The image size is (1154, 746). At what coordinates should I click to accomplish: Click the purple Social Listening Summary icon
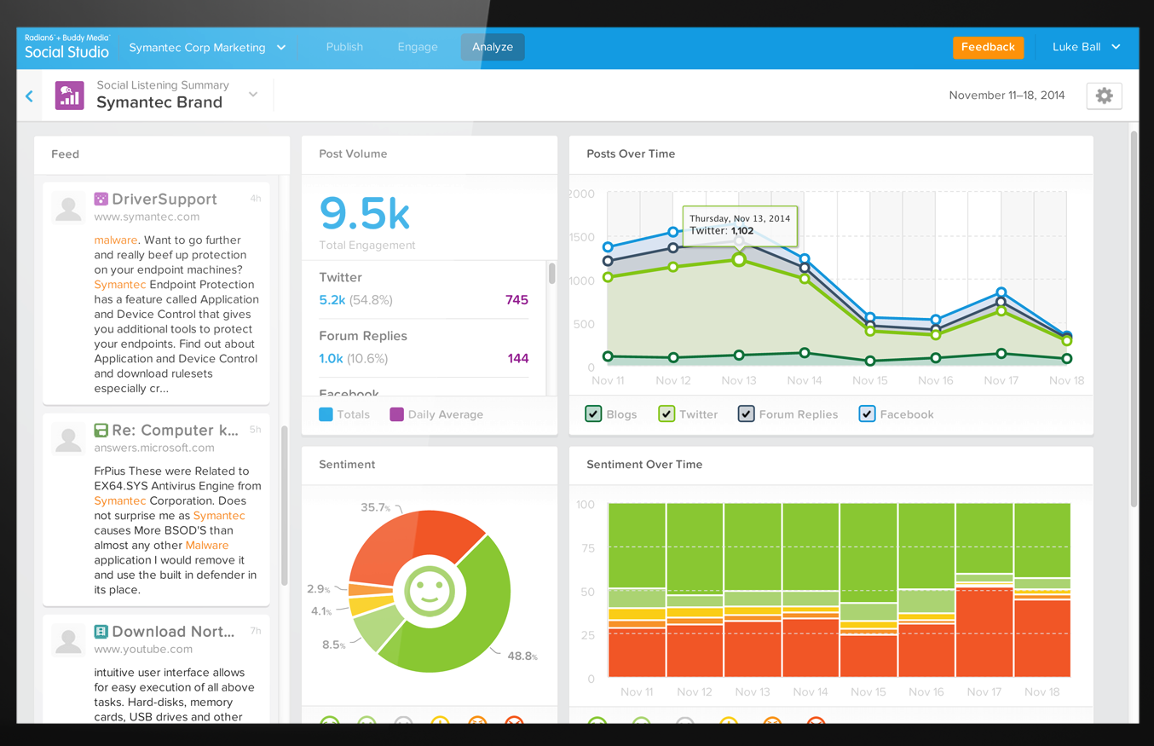point(69,95)
